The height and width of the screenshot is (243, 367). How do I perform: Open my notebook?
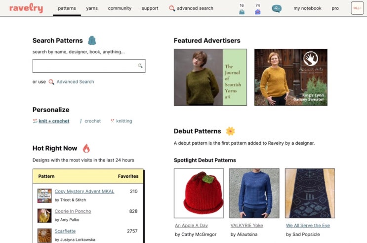point(307,8)
